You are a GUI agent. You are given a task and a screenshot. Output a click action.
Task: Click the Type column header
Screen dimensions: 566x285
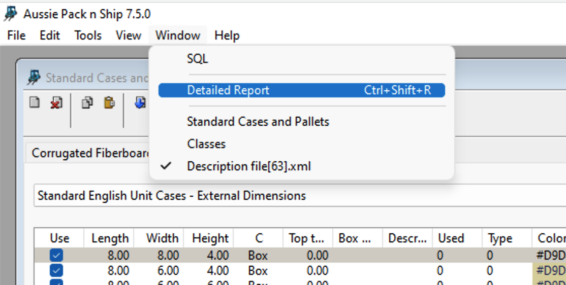click(x=508, y=238)
